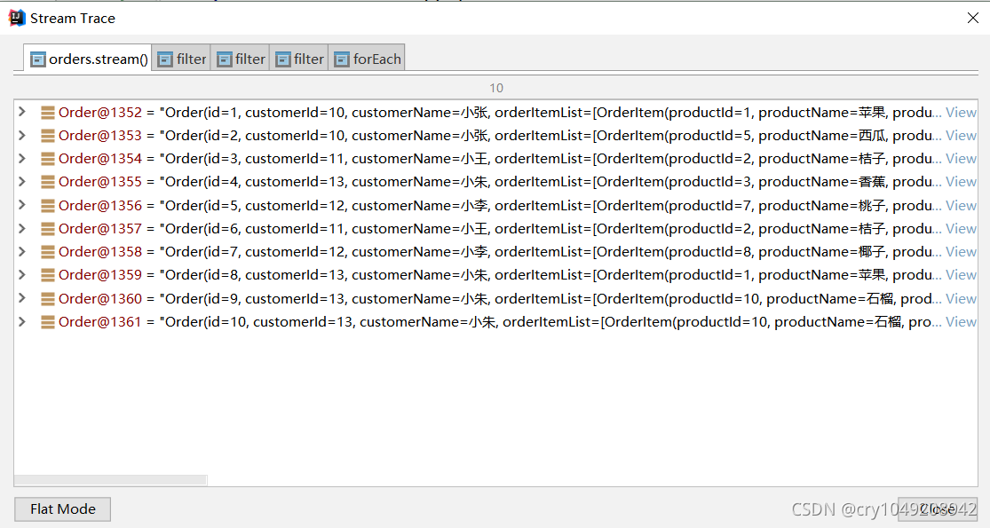Expand the Order@1352 entry
Image resolution: width=990 pixels, height=528 pixels.
click(21, 112)
